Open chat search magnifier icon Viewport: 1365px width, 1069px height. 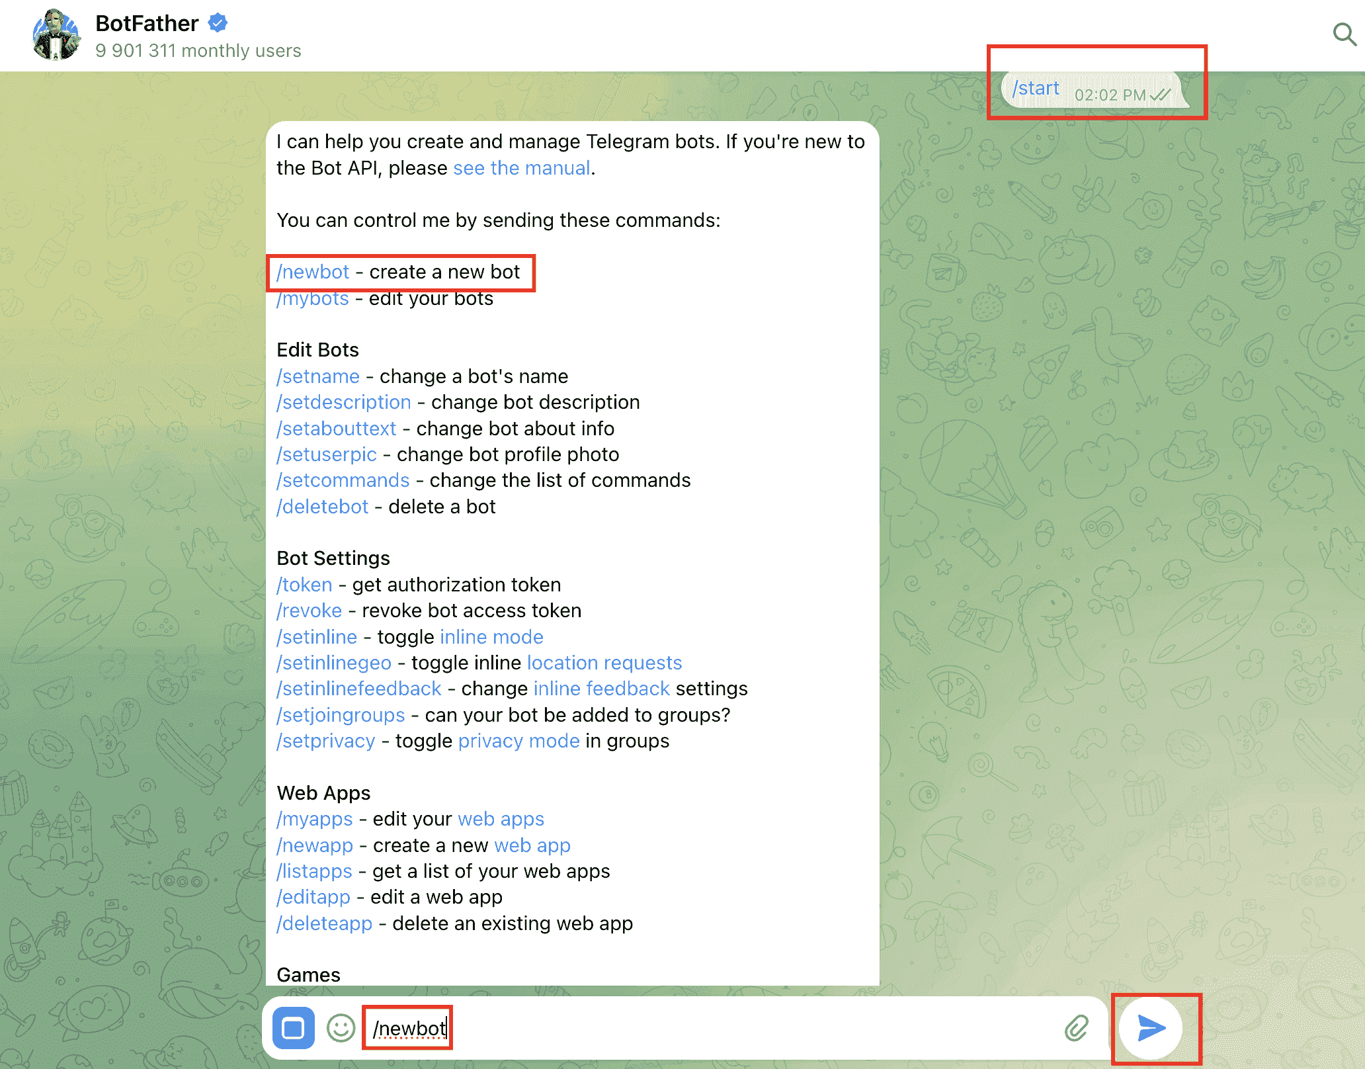click(1344, 34)
